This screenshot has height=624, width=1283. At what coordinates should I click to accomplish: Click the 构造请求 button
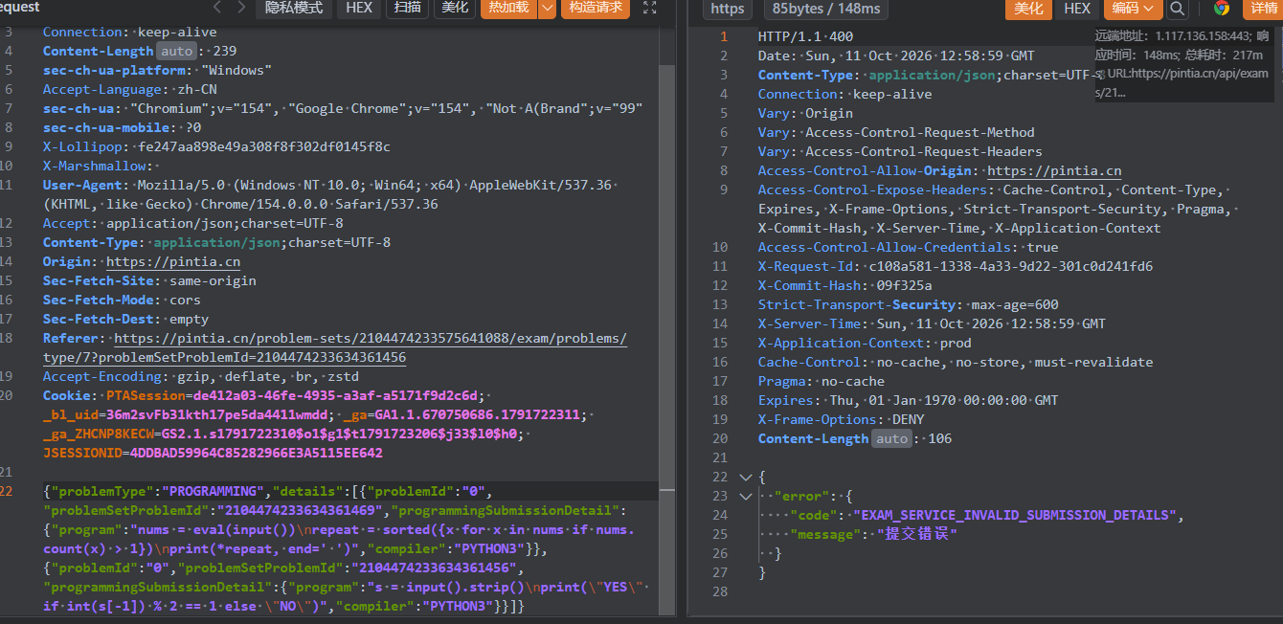[595, 9]
